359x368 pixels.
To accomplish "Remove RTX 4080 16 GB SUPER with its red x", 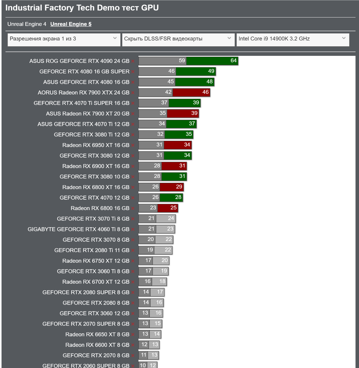I will pos(133,72).
